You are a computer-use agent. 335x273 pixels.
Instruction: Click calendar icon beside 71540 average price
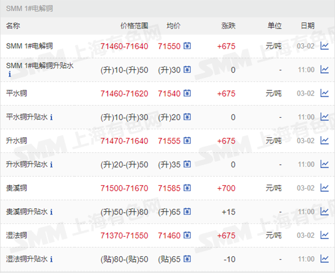point(187,93)
